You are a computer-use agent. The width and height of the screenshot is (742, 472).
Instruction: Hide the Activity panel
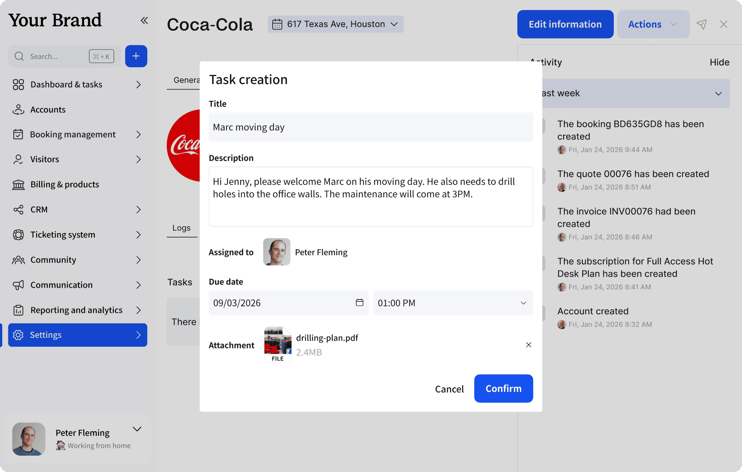(x=719, y=62)
